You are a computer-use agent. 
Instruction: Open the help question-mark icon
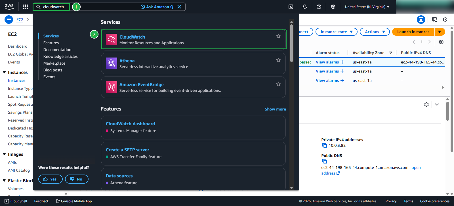pos(319,7)
